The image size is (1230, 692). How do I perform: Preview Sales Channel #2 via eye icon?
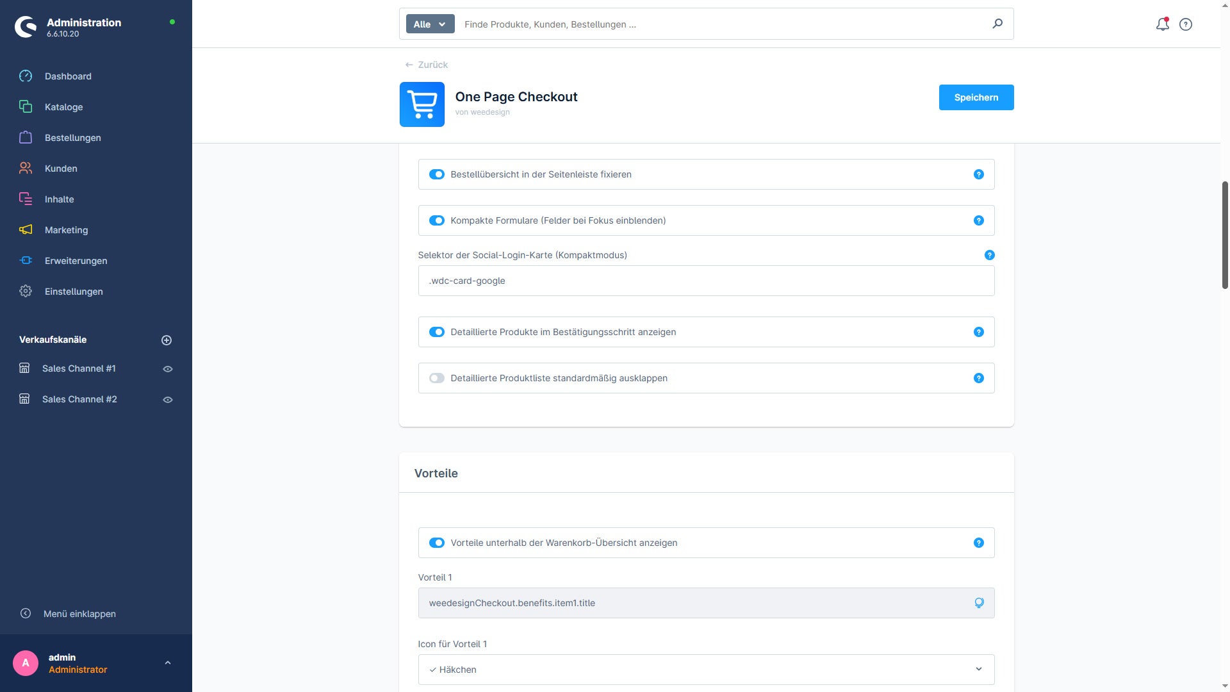(x=168, y=400)
